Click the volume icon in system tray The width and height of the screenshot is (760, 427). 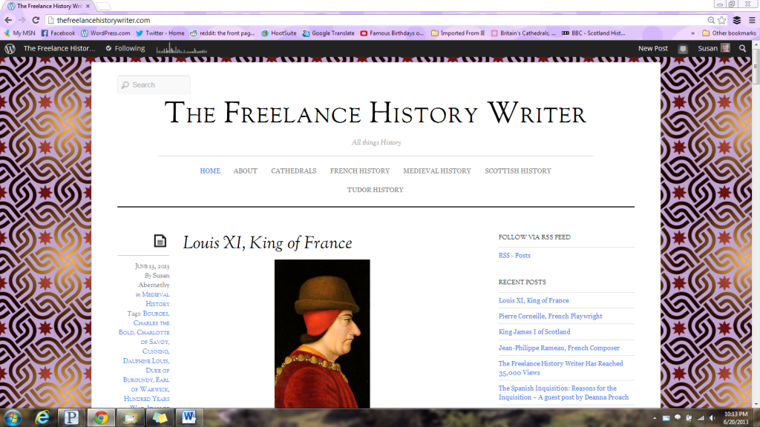pyautogui.click(x=712, y=418)
